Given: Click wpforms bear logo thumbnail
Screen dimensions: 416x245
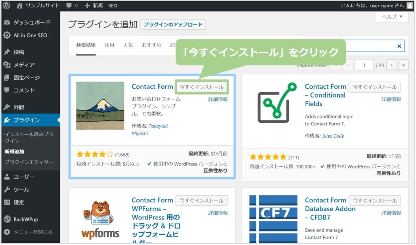Looking at the screenshot, I should (x=100, y=220).
